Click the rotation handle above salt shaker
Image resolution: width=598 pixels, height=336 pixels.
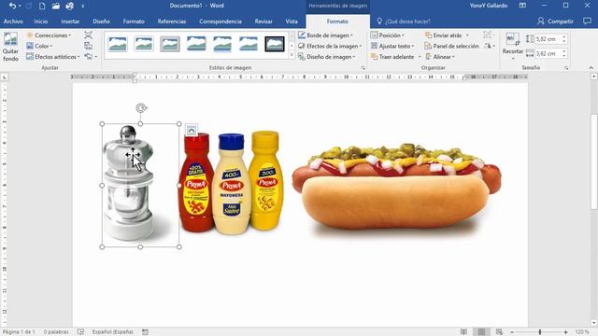pyautogui.click(x=141, y=108)
